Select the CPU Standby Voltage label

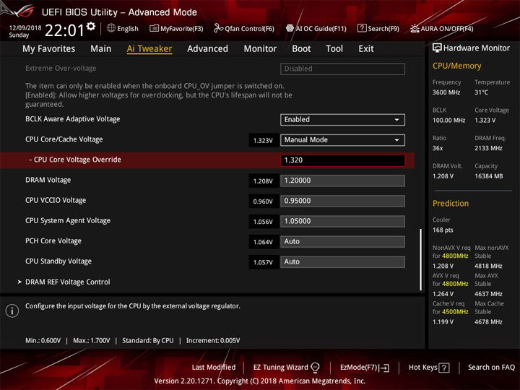pyautogui.click(x=58, y=261)
